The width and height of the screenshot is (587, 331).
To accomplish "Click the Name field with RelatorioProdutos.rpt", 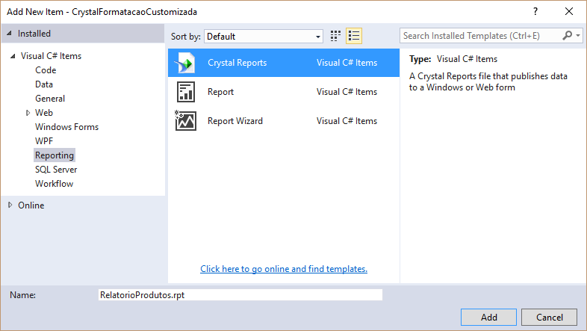I will (x=240, y=294).
